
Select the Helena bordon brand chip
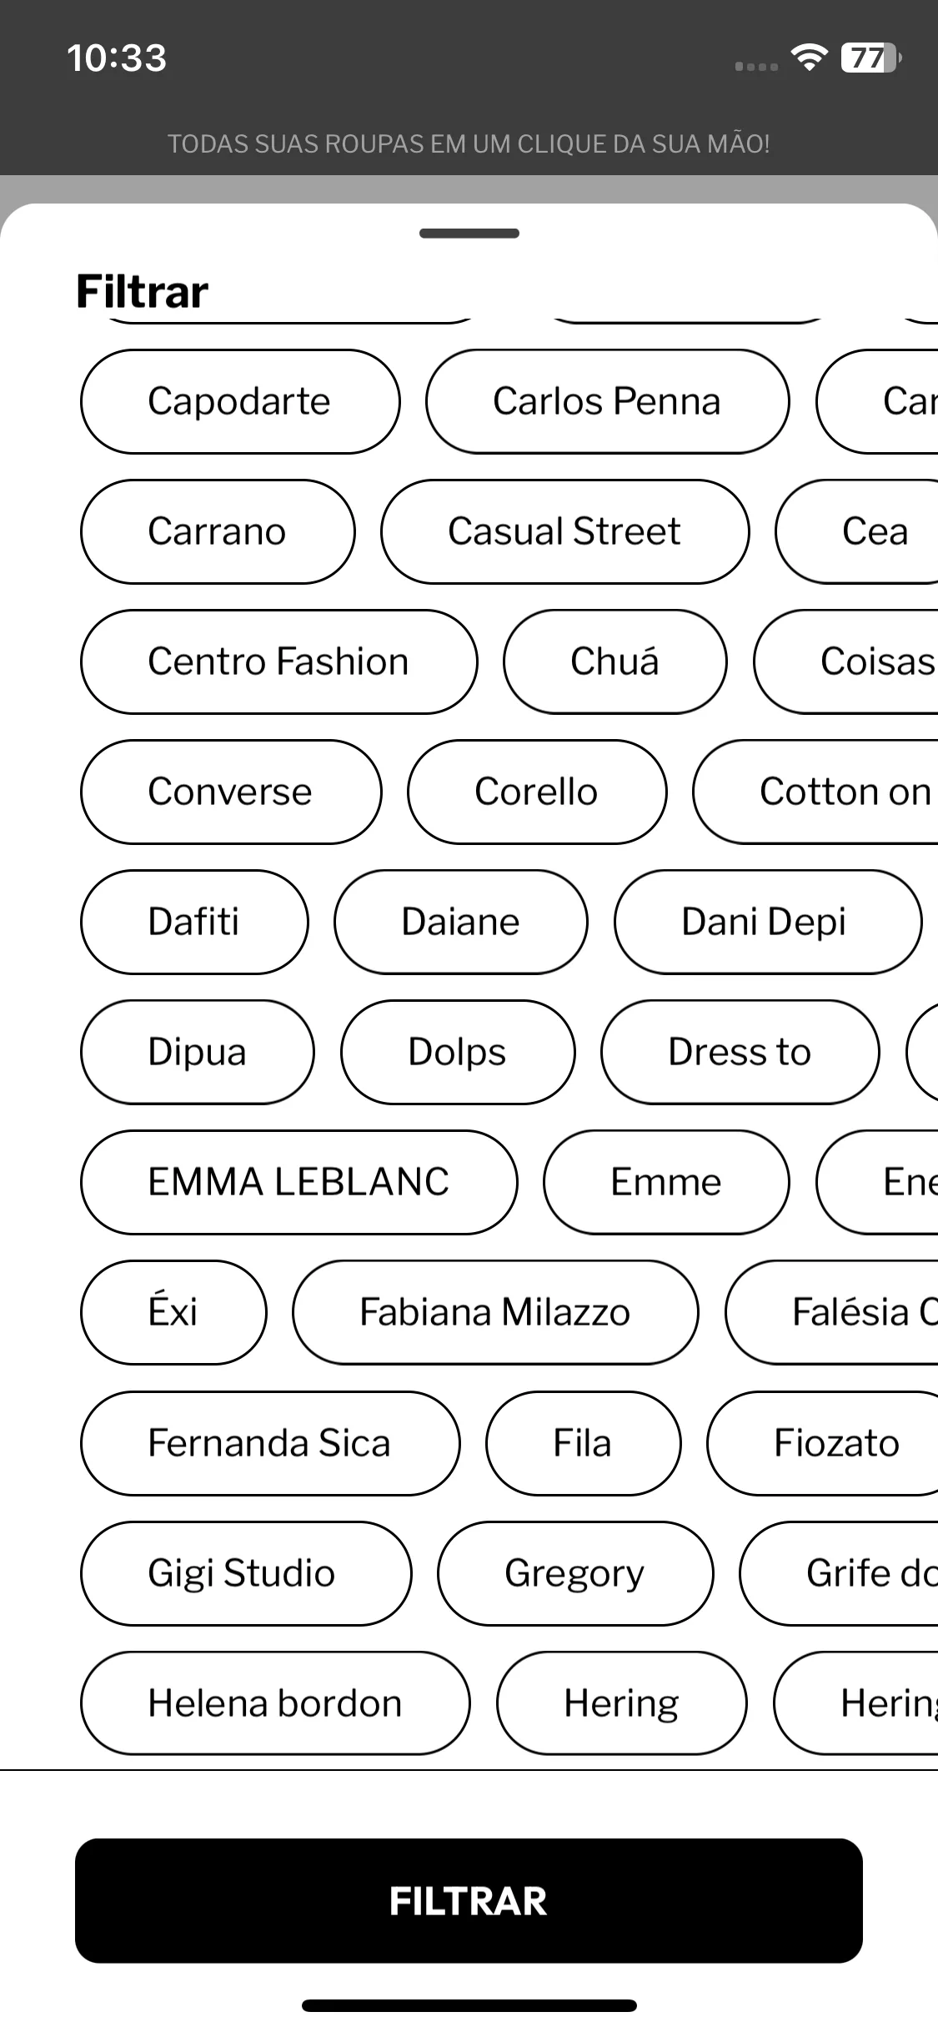click(275, 1703)
